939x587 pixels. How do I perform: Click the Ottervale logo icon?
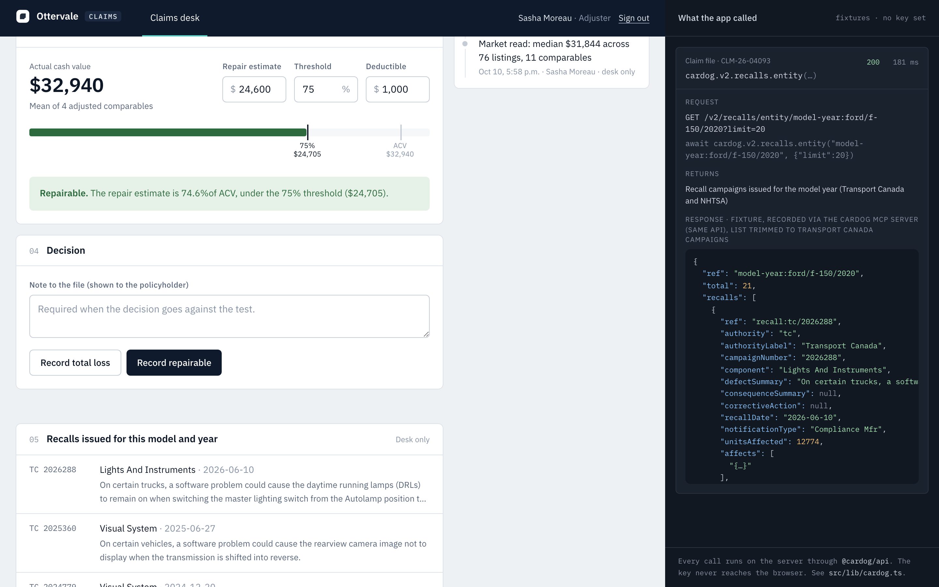click(x=23, y=16)
